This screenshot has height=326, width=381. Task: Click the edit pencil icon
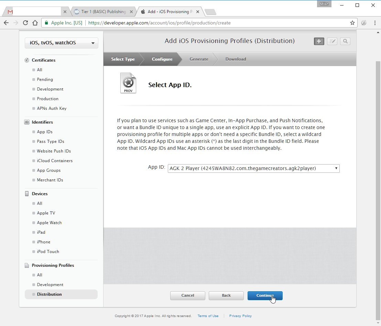(332, 41)
